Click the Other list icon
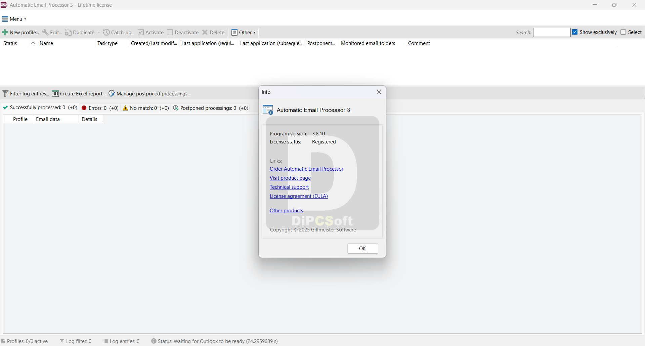This screenshot has height=346, width=645. pyautogui.click(x=234, y=33)
